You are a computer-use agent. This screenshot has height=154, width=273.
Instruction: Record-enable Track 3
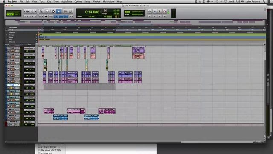coord(9,51)
